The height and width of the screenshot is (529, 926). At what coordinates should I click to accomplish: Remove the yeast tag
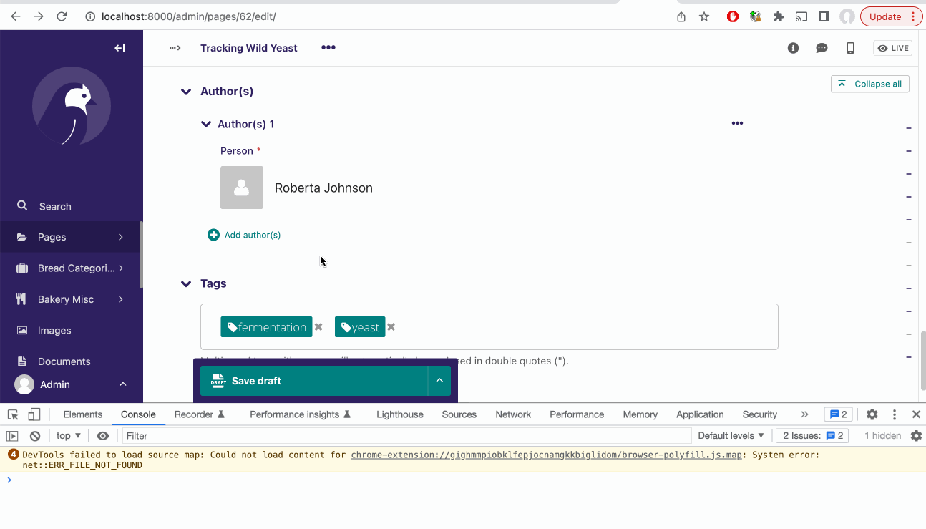coord(391,326)
